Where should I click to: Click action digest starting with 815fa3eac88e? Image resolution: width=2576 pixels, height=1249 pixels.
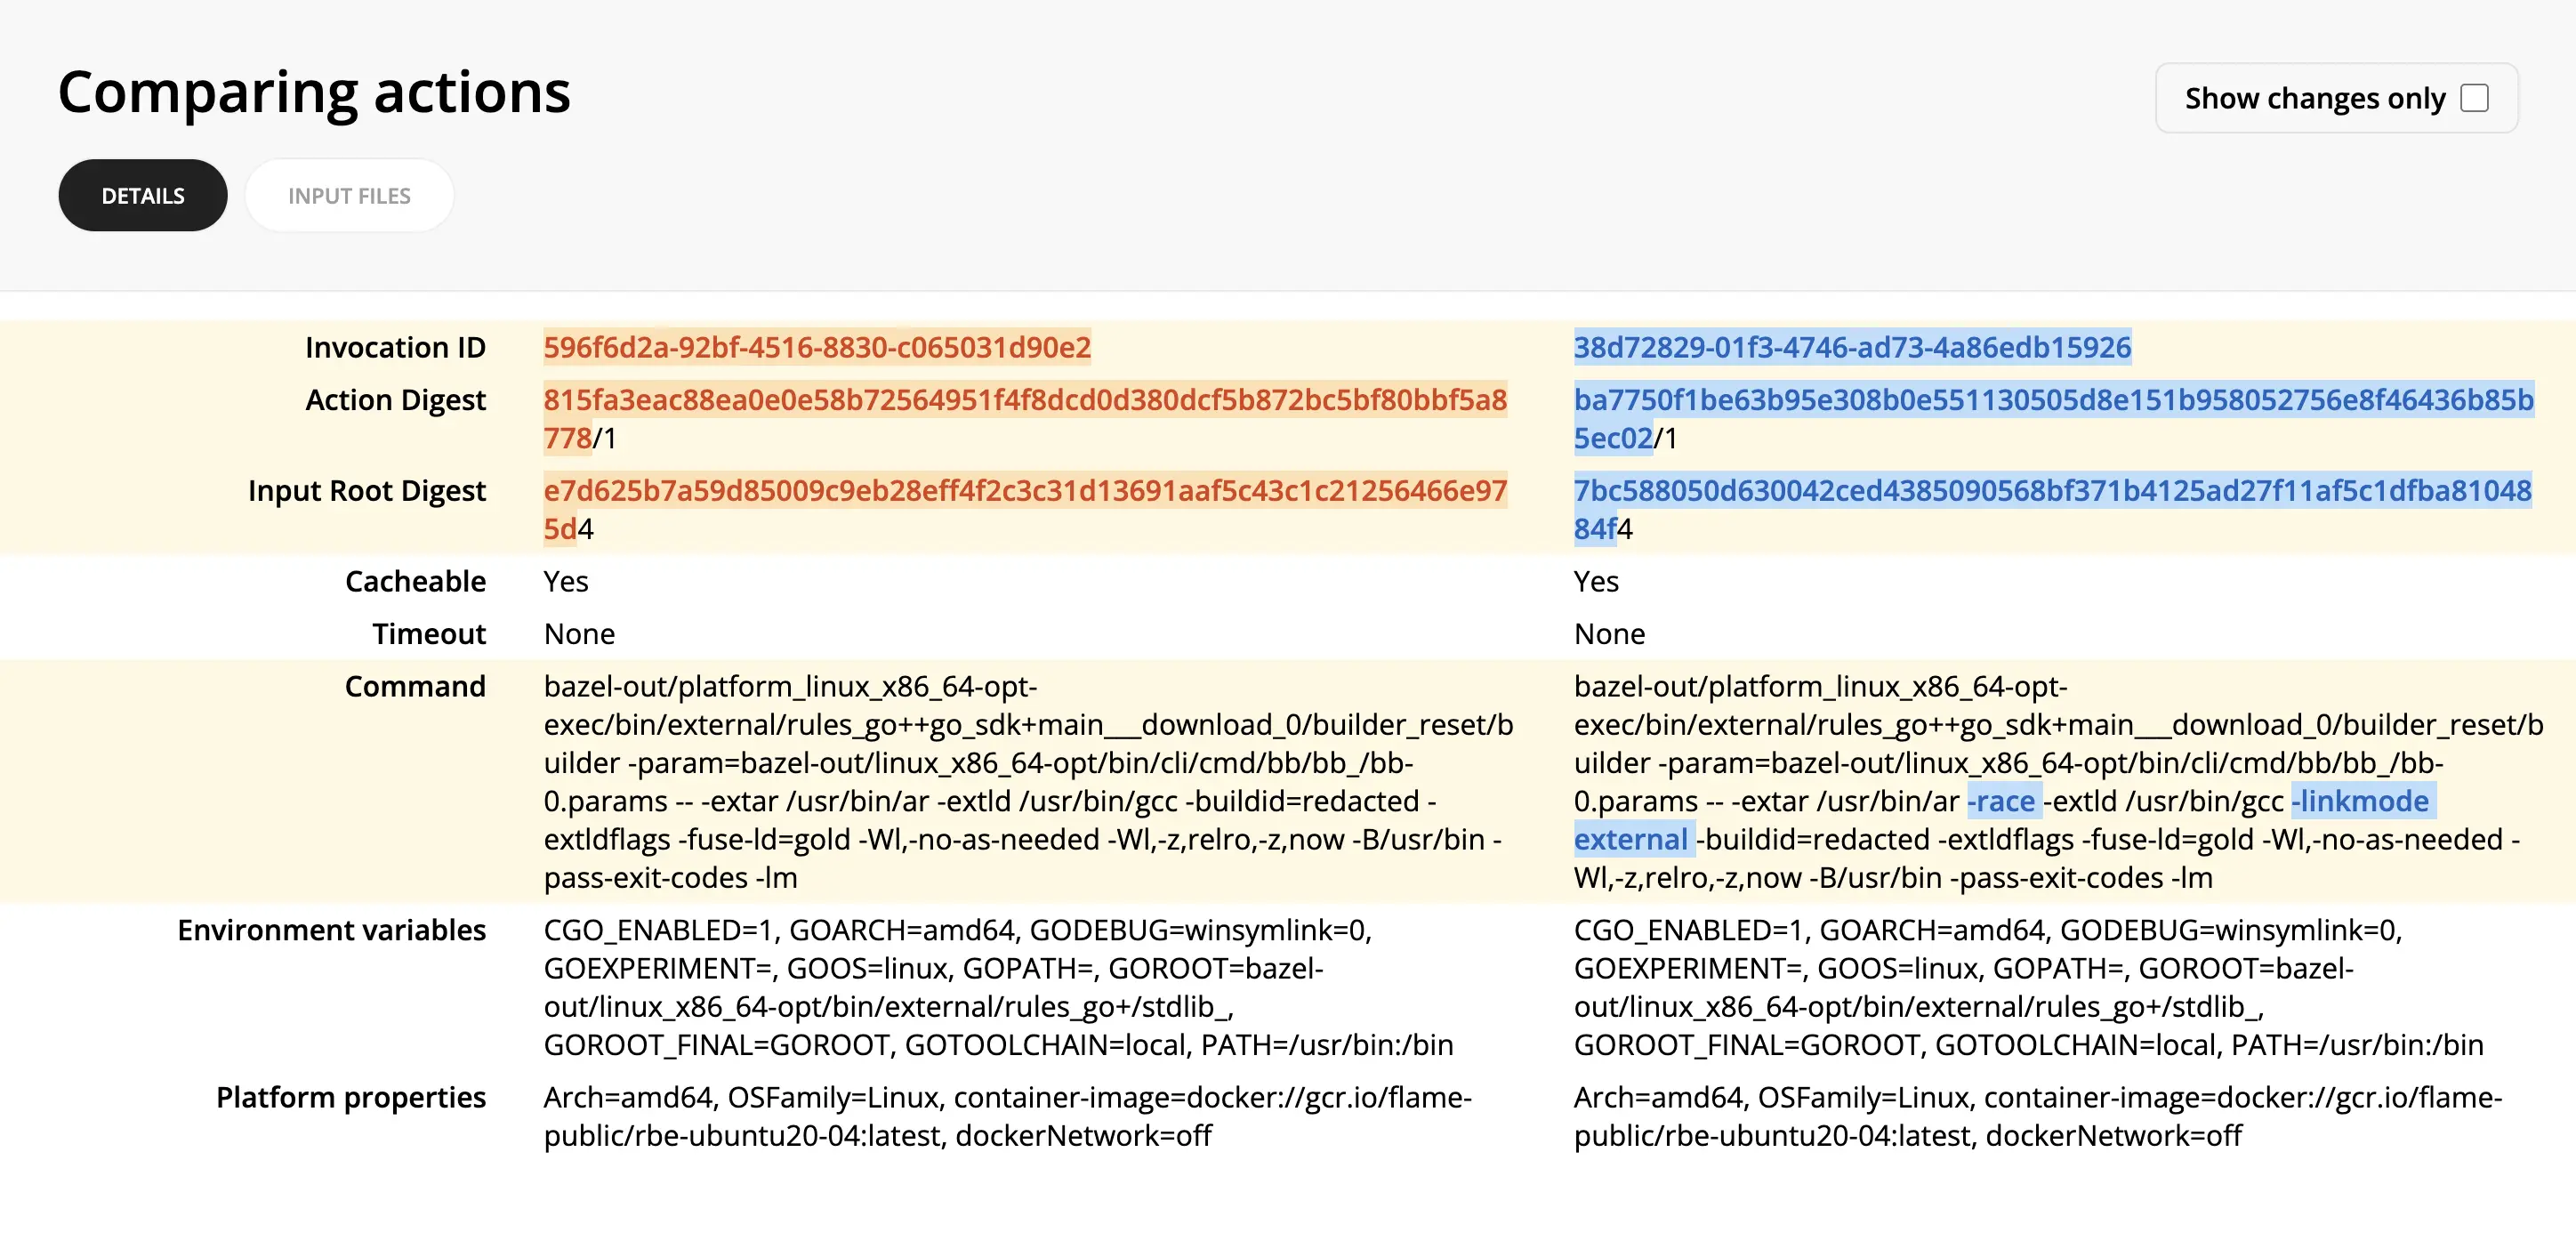1024,400
